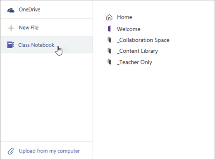The width and height of the screenshot is (215, 160).
Task: Click the plus icon beside New File
Action: tap(11, 28)
